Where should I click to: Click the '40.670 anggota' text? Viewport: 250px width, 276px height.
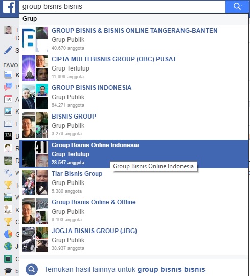pyautogui.click(x=68, y=48)
